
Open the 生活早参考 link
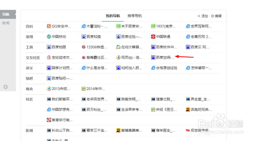coord(132,109)
